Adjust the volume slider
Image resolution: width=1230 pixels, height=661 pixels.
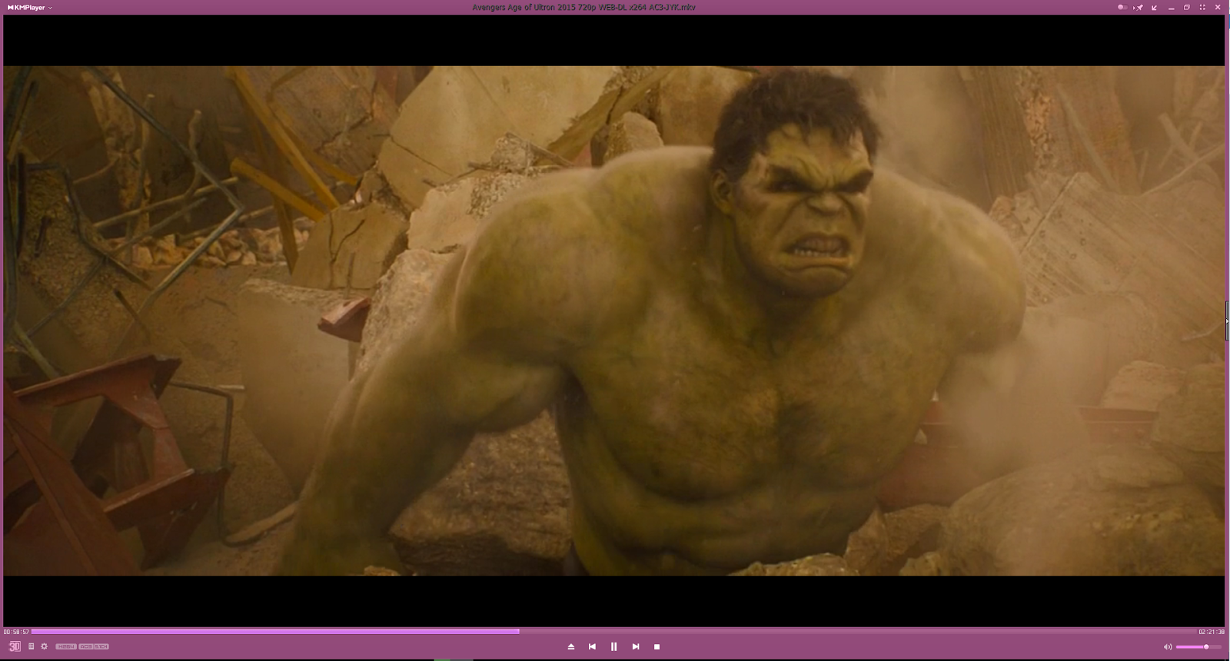pyautogui.click(x=1198, y=647)
